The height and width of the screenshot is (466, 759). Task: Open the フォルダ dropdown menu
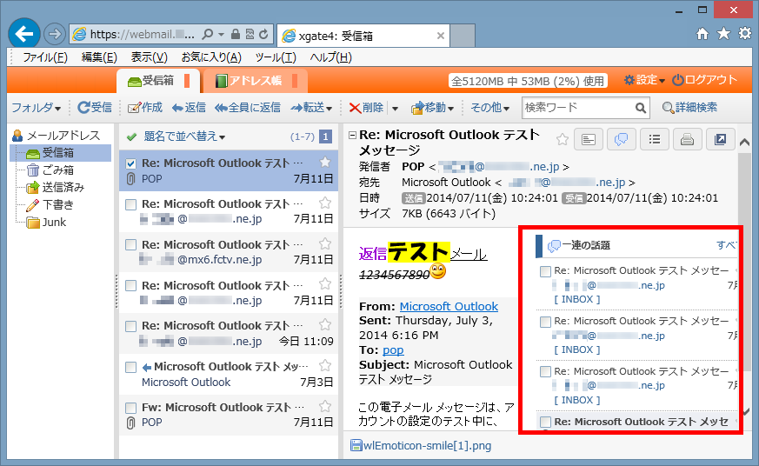36,108
